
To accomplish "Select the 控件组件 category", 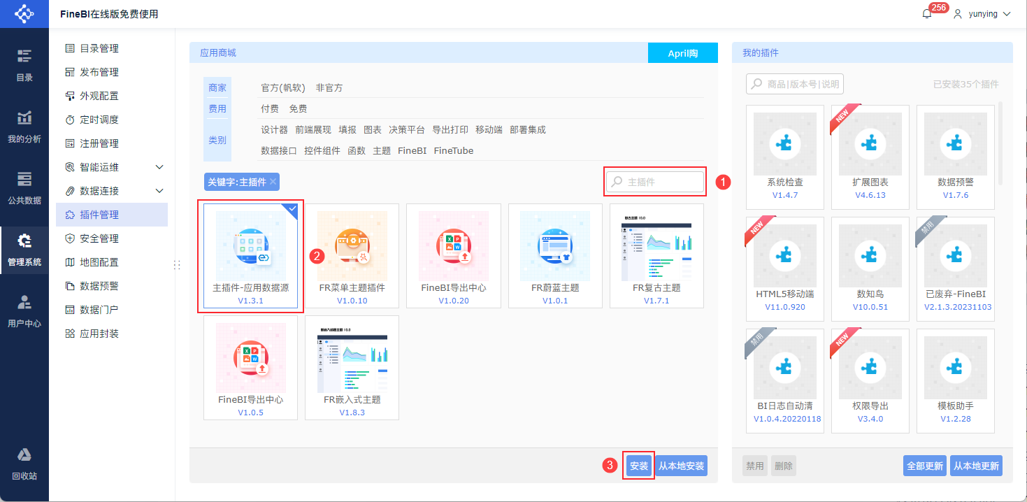I will [x=322, y=151].
